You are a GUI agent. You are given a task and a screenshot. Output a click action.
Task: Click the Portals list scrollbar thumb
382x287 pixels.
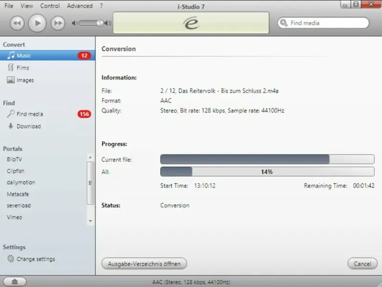point(90,183)
